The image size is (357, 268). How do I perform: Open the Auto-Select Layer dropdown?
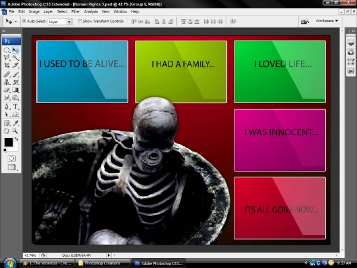pos(69,21)
